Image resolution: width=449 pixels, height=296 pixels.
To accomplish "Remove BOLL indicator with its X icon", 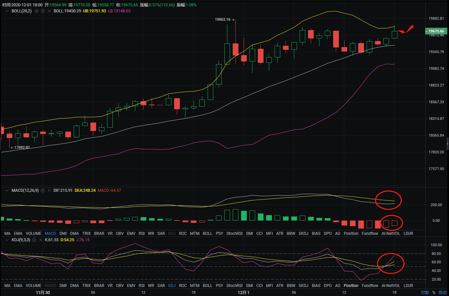I will 49,11.
